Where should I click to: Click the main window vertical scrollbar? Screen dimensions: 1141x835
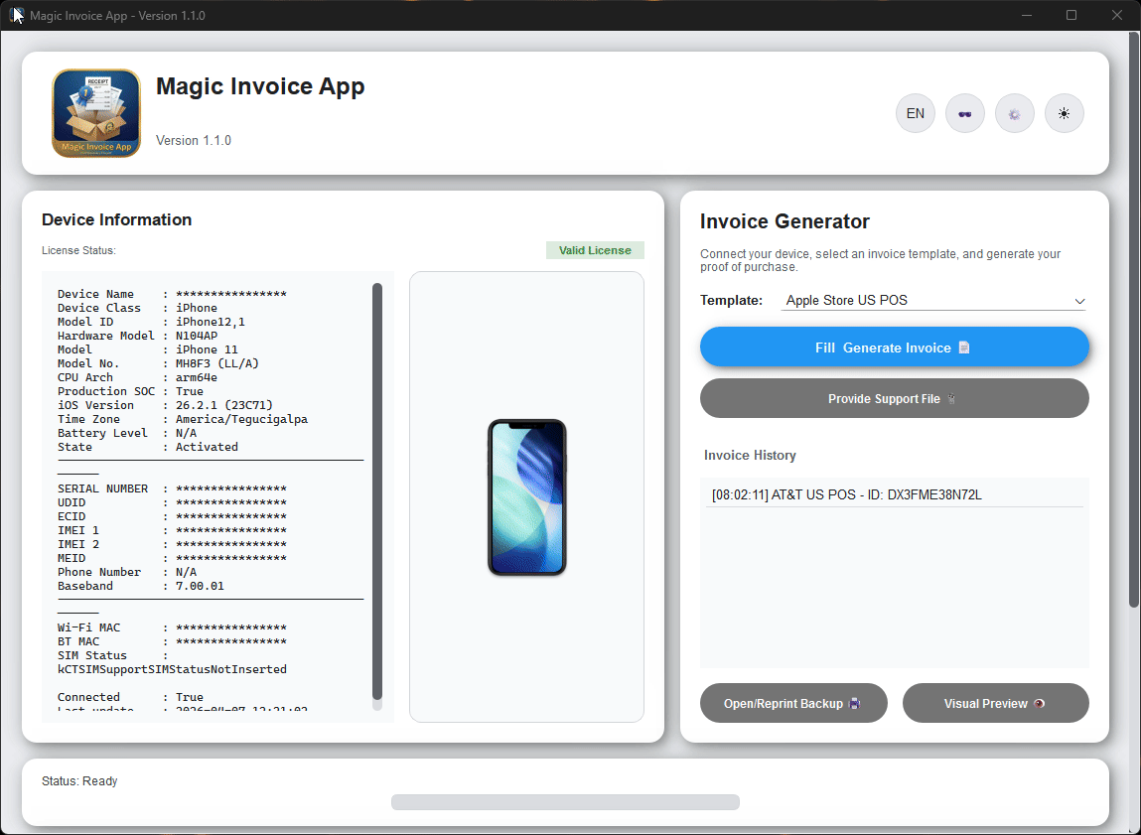point(1134,322)
